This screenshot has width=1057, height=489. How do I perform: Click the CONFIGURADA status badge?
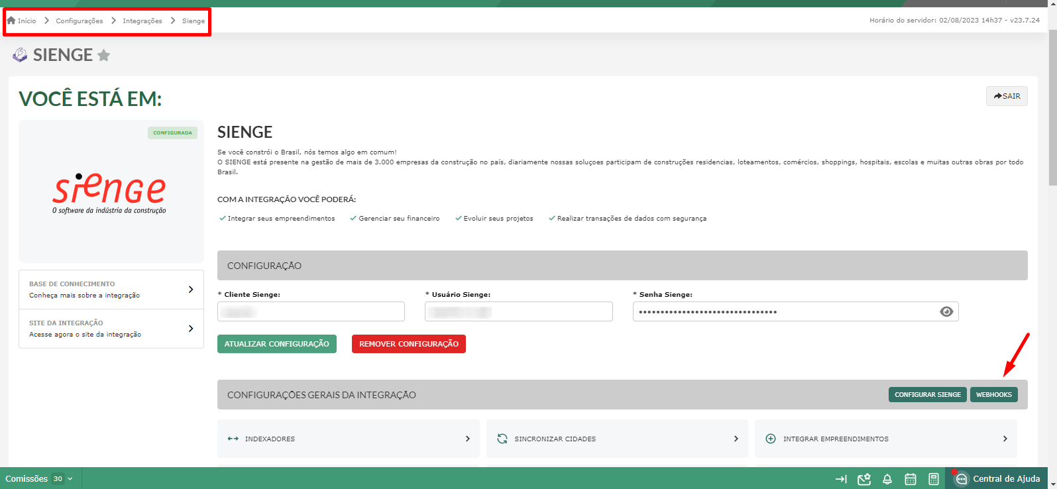pos(172,133)
